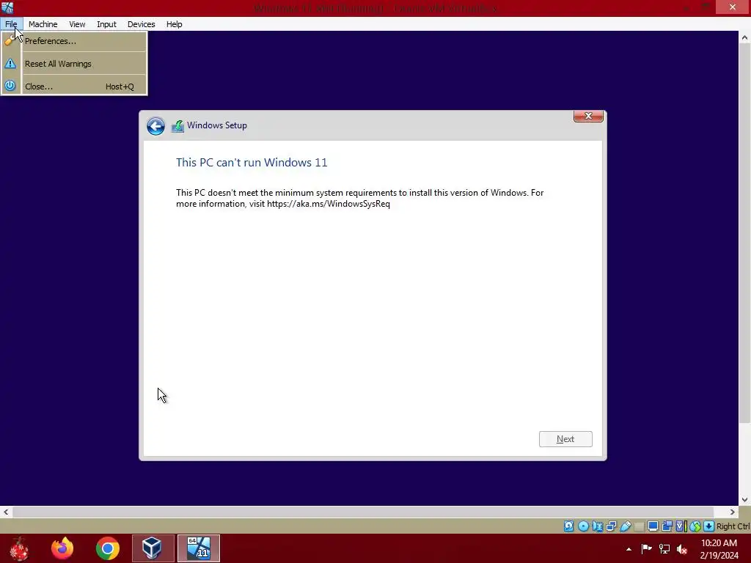Screen dimensions: 751x563
Task: Click the horizontal scrollbar thumb
Action: point(363,512)
